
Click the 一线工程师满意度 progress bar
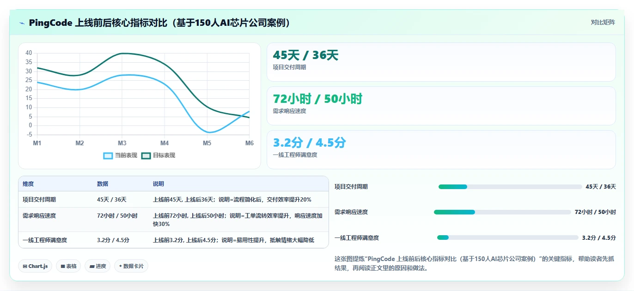point(508,238)
